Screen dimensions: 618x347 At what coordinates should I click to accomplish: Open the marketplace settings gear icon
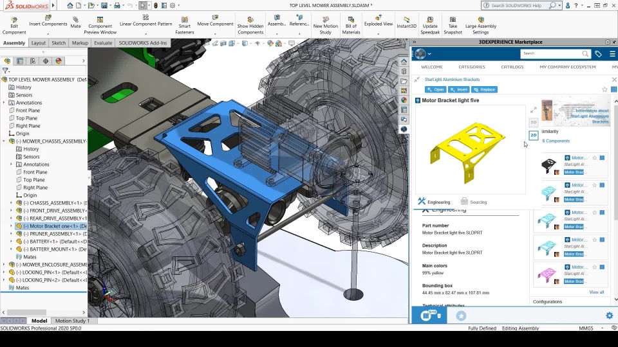(609, 316)
